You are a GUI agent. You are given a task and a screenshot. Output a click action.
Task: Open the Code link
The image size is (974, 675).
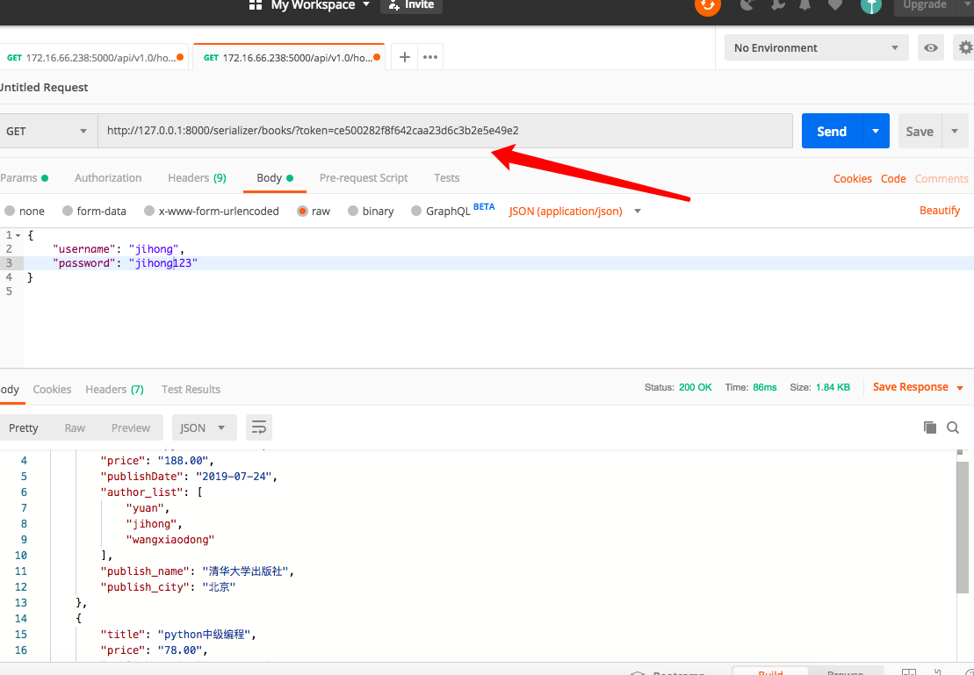click(x=893, y=178)
